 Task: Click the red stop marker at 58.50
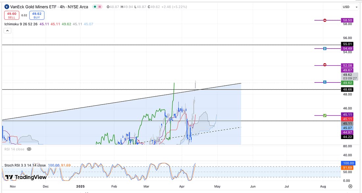(325, 20)
